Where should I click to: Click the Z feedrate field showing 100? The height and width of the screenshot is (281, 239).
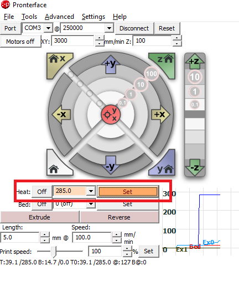pyautogui.click(x=152, y=40)
